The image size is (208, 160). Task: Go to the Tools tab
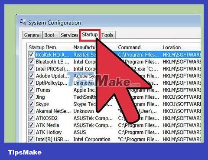tap(107, 35)
